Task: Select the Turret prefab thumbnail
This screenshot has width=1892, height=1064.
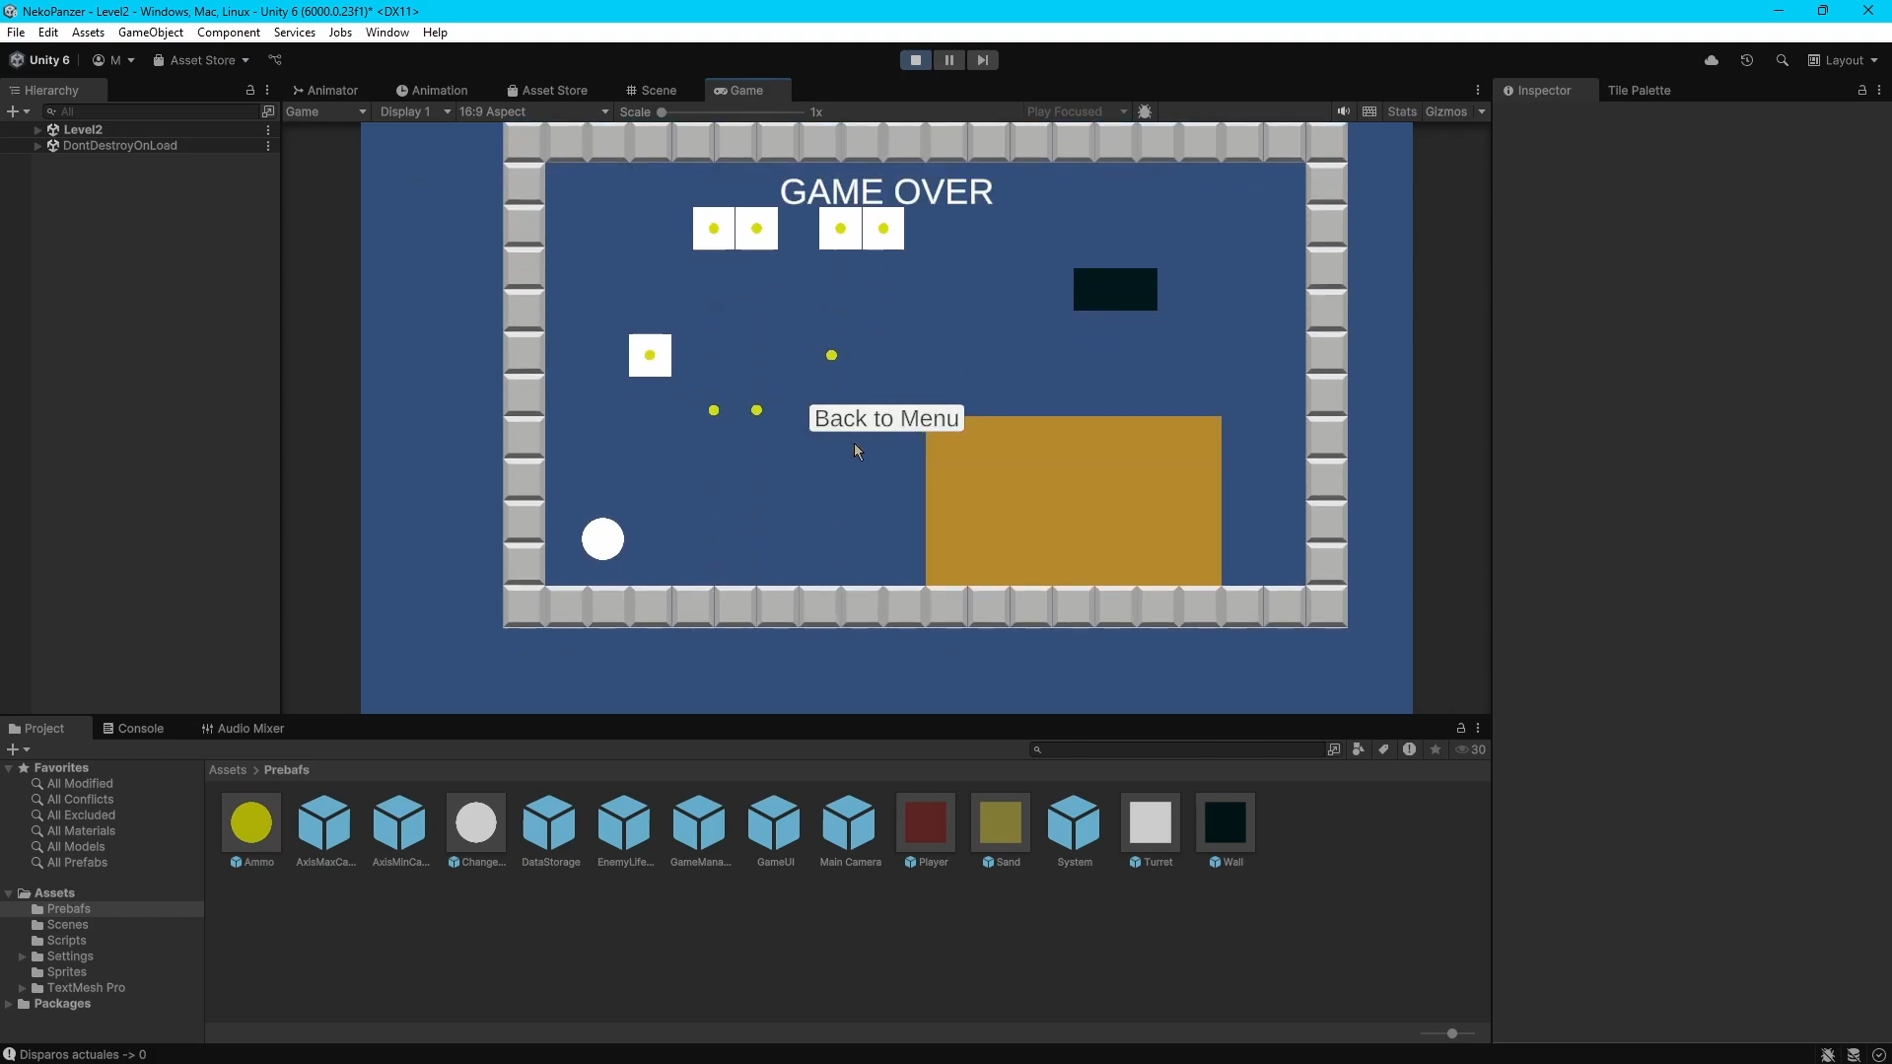Action: [1150, 822]
